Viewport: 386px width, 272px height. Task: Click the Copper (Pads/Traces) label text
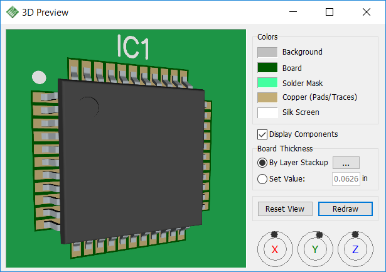[319, 97]
